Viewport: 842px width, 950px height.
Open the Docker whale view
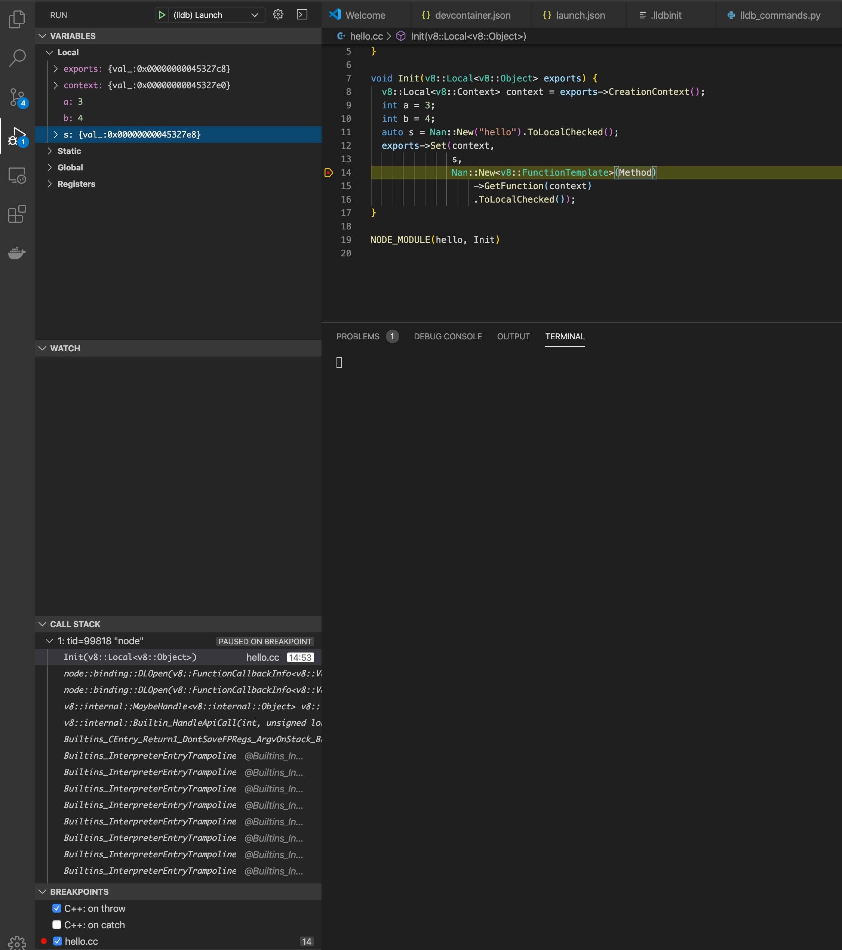tap(17, 253)
